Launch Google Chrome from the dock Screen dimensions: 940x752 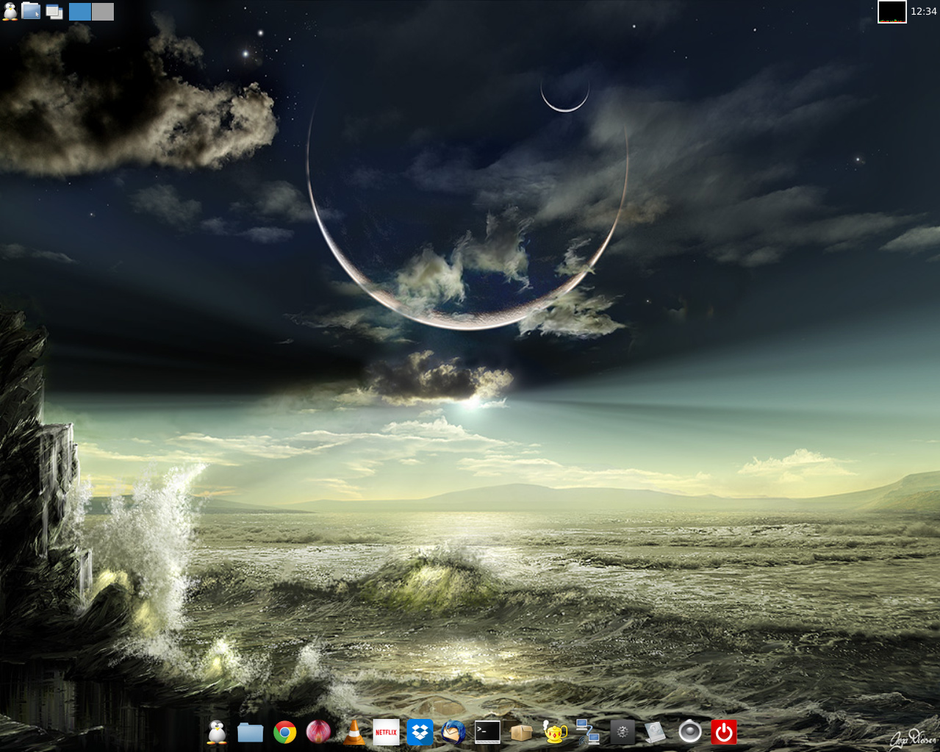[285, 732]
